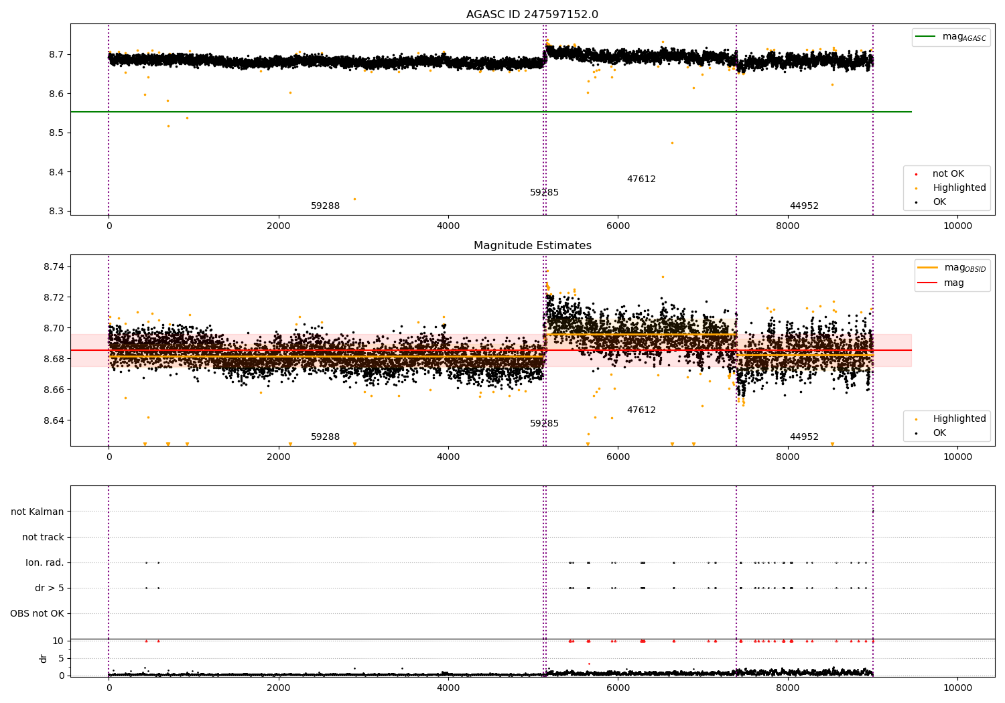Click the 'dr > 5' row label
1005x703 pixels.
(50, 589)
